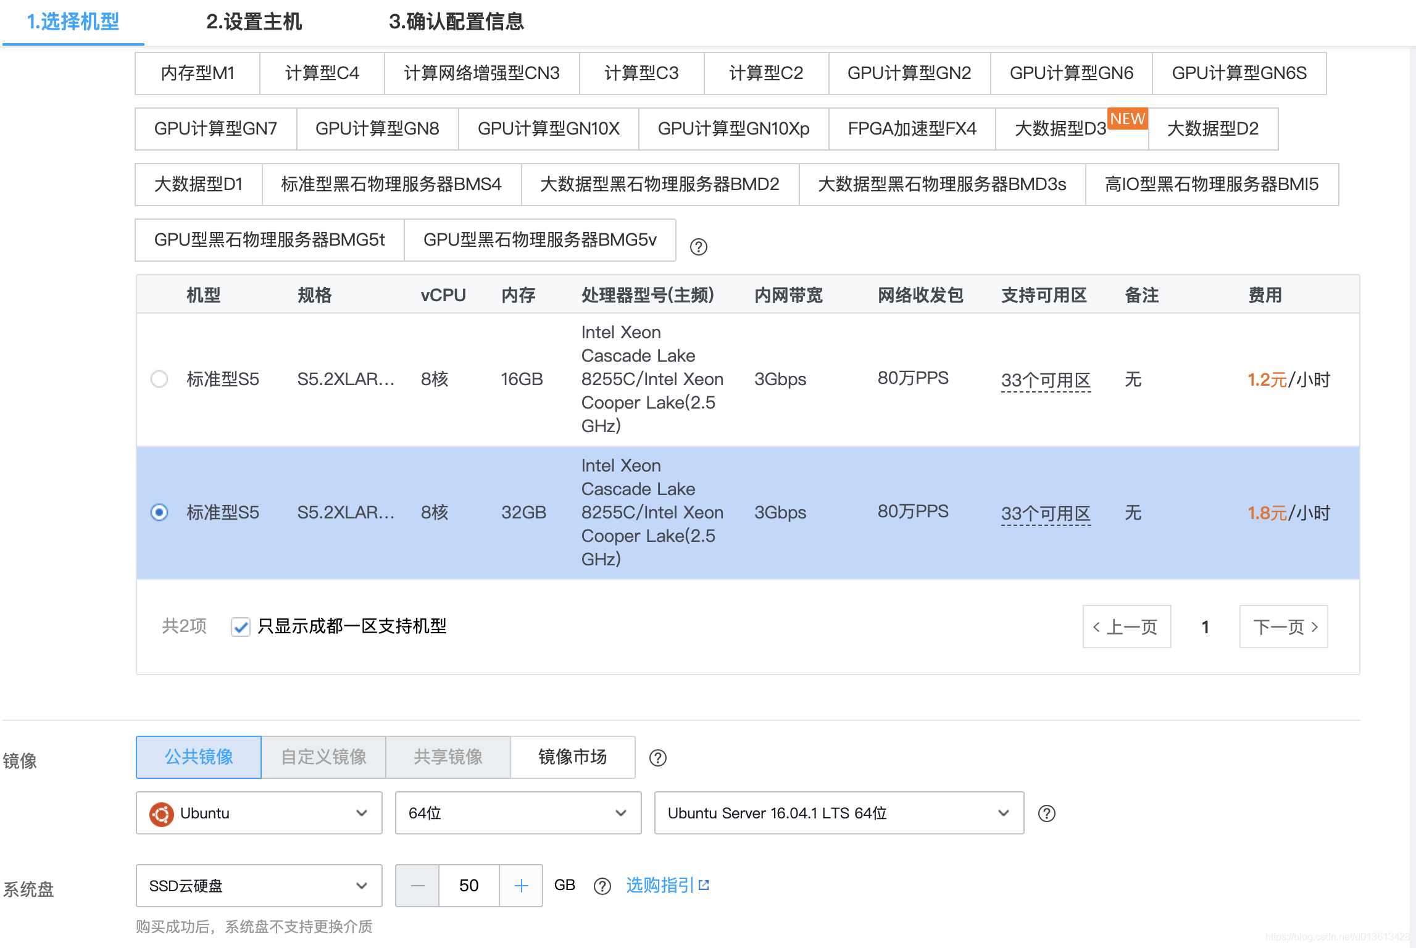Click the 下一页 pagination button
Image resolution: width=1416 pixels, height=948 pixels.
tap(1283, 627)
